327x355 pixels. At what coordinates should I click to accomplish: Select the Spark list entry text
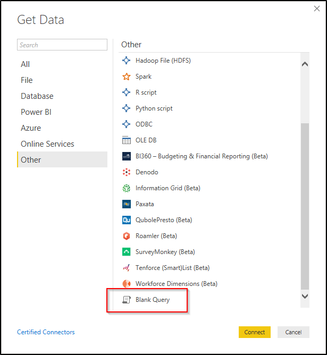144,77
